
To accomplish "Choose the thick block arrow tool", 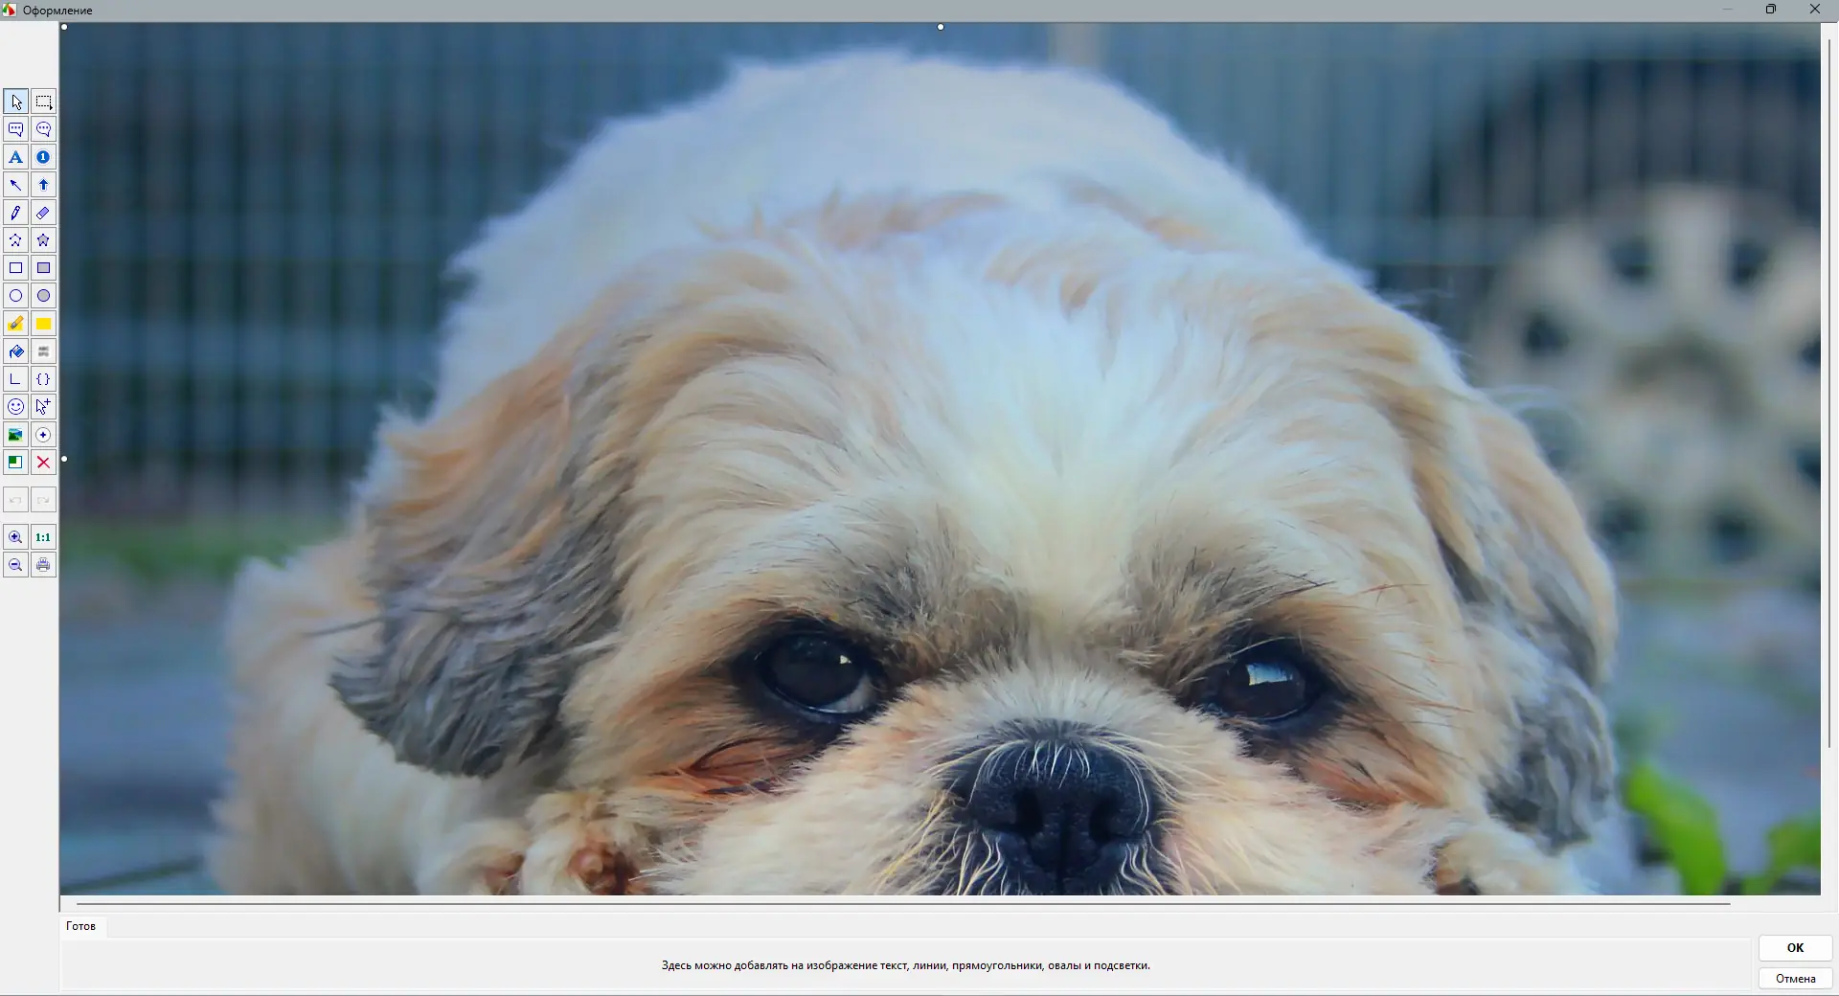I will click(x=43, y=185).
